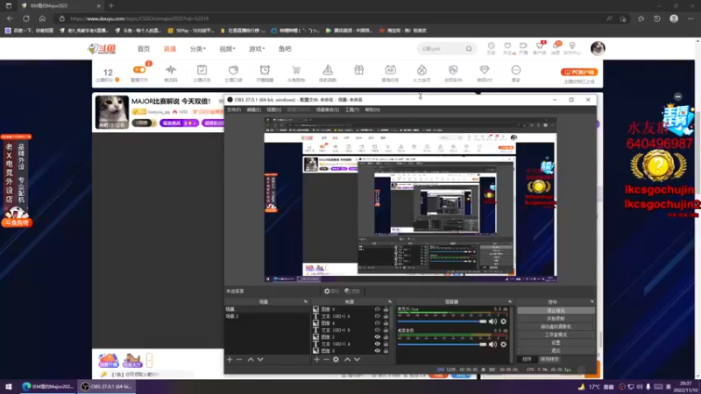Viewport: 701px width, 394px height.
Task: Open desktop audio settings gear
Action: click(503, 344)
